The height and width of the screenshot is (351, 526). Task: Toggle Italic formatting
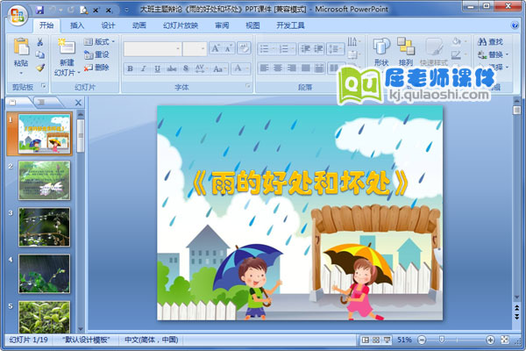tap(144, 68)
